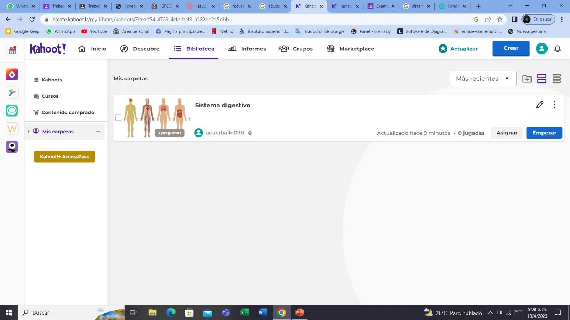Open Chrome three-dot menu
Screen dimensions: 570x320
(562, 19)
